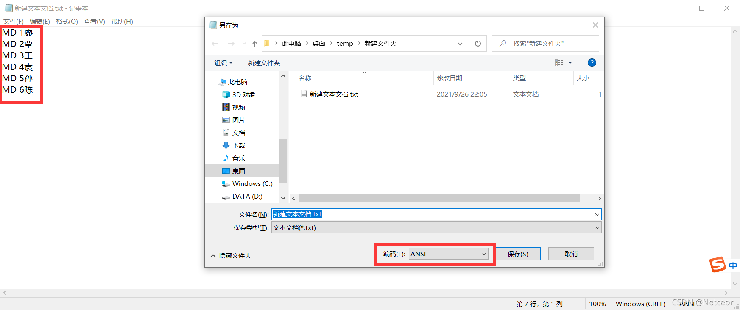
Task: Select 新建文本文档.txt file in list
Action: tap(334, 94)
